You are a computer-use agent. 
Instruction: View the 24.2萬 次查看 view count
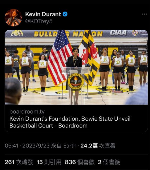point(98,146)
